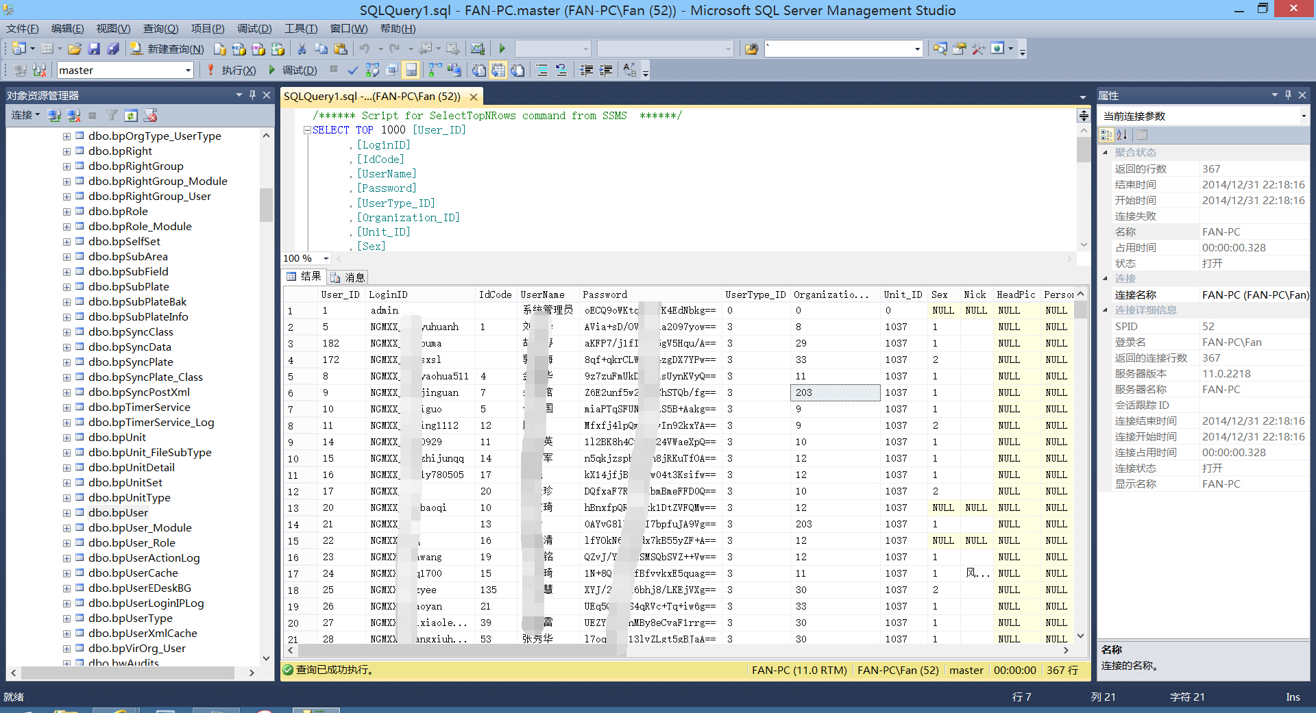Click the Paste clipboard icon
Image resolution: width=1316 pixels, height=713 pixels.
(341, 49)
